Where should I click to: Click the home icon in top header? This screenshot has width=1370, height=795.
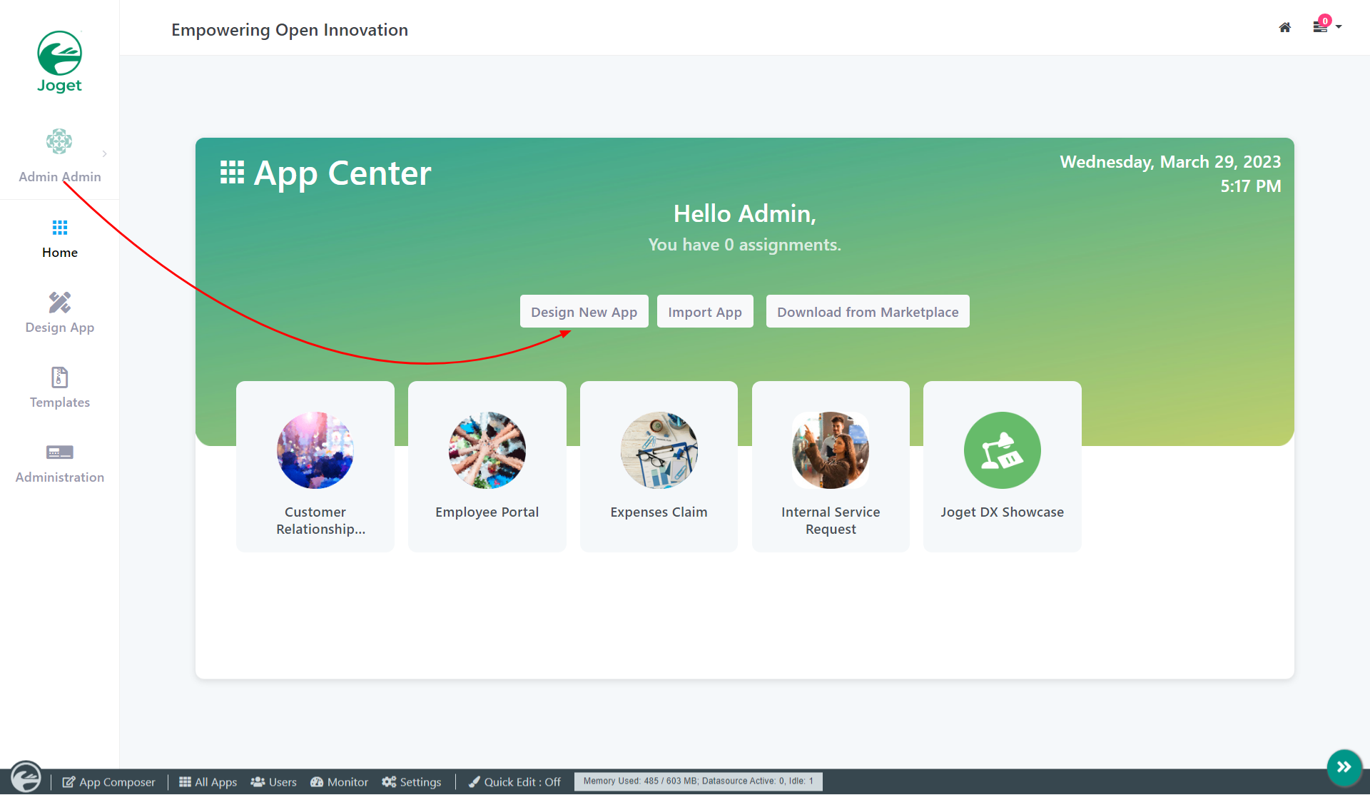[1284, 28]
